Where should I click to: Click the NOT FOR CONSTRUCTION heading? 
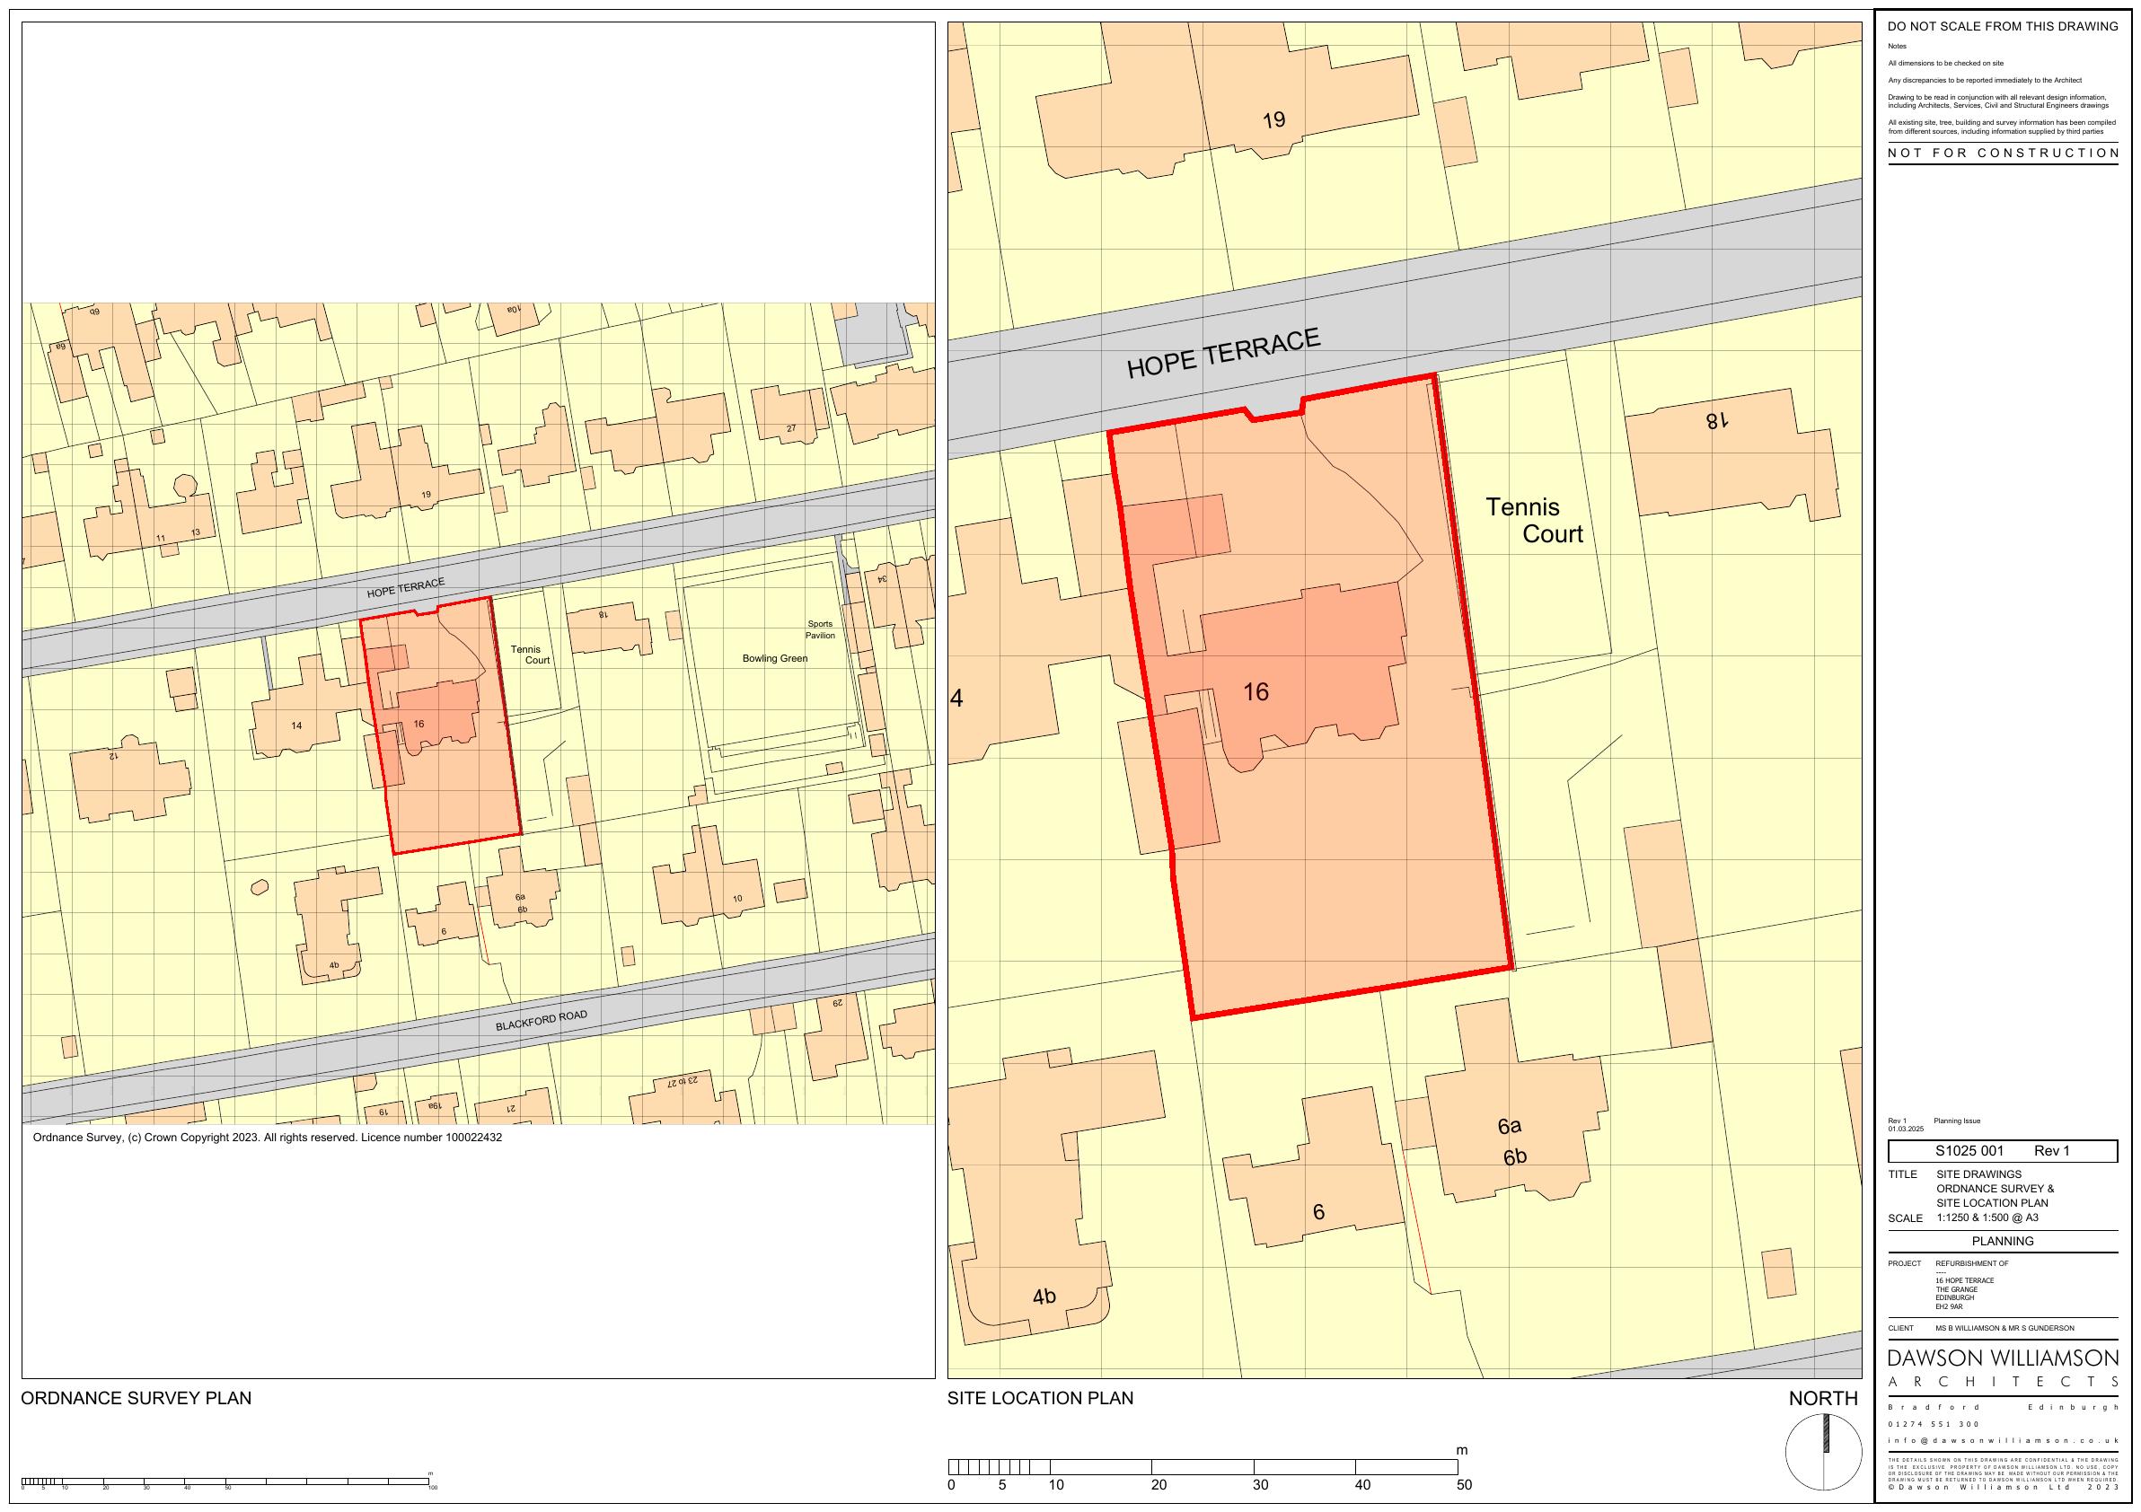coord(2002,153)
